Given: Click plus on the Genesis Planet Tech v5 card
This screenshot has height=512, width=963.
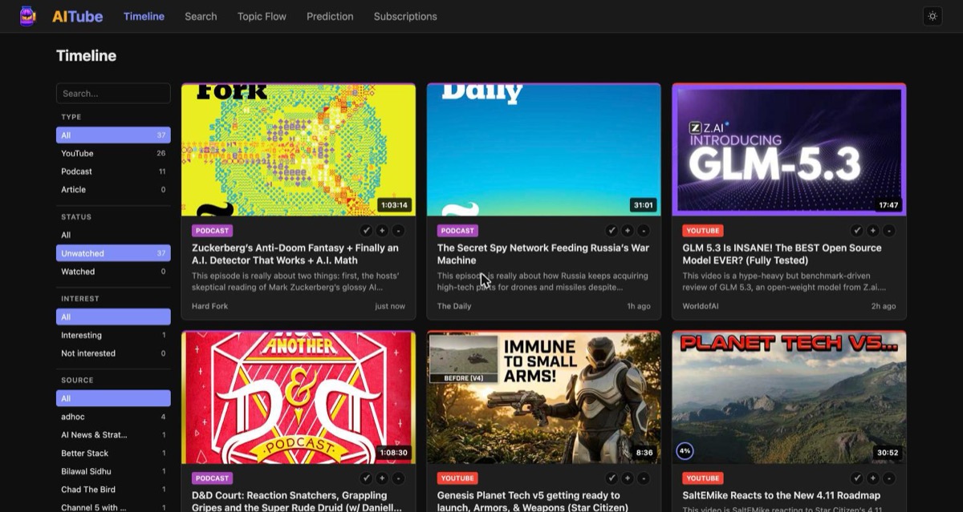Looking at the screenshot, I should click(x=628, y=478).
